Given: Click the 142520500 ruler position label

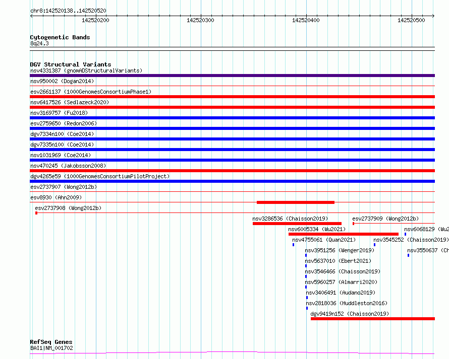Looking at the screenshot, I should point(411,20).
